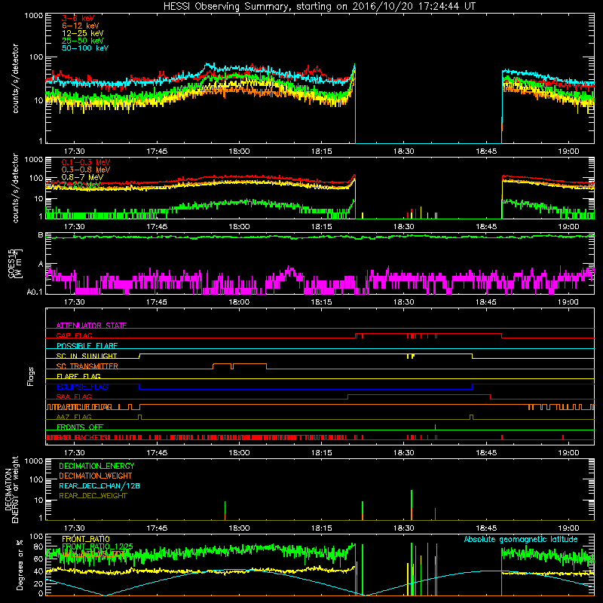603x603 pixels.
Task: Click the 17:45 time label below the keV panel
Action: [157, 152]
